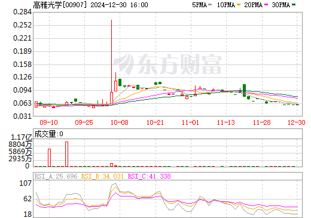This screenshot has width=311, height=218.
Task: Click the 2024-12-30 16:00 timestamp
Action: [x=119, y=5]
